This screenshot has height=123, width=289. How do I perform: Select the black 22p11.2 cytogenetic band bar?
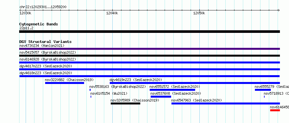(x=149, y=32)
